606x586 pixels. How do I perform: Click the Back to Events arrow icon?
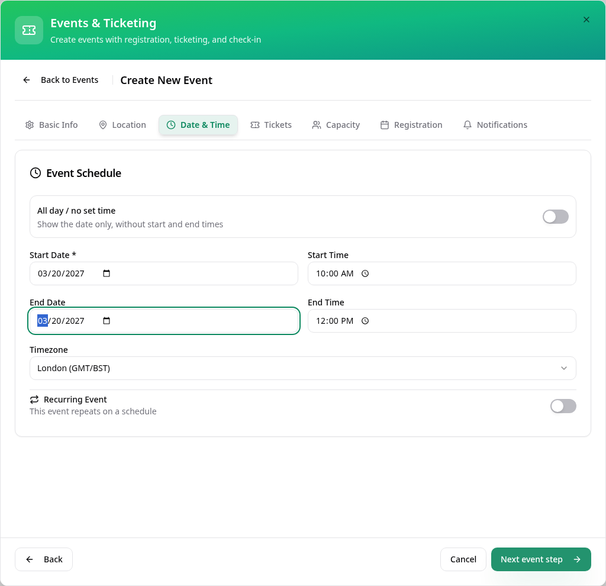(x=27, y=80)
